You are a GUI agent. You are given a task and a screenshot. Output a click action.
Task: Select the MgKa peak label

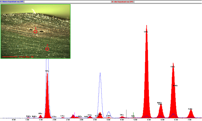(x=34, y=116)
